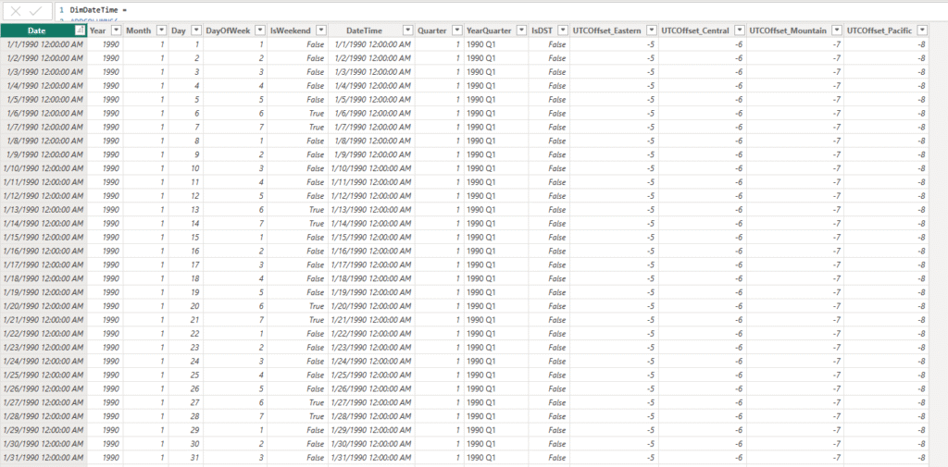Open the Date column filter dropdown
The width and height of the screenshot is (948, 467).
(80, 31)
